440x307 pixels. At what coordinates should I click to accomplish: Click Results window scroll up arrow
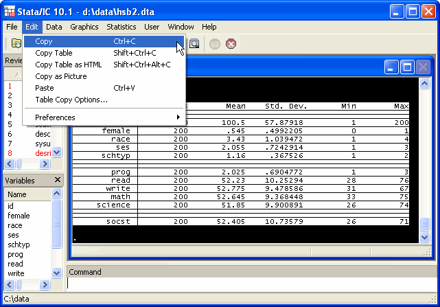point(424,84)
